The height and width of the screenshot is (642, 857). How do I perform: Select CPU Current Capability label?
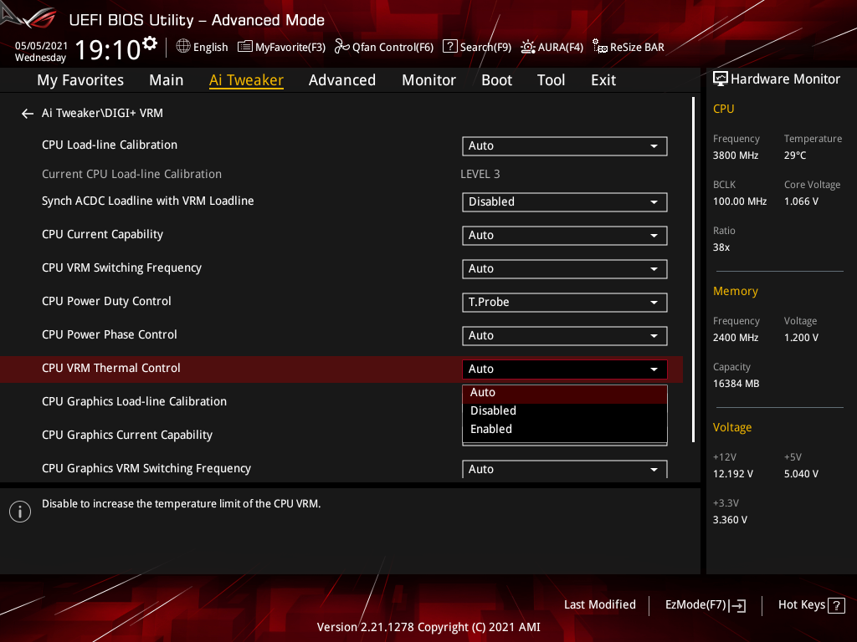[x=102, y=235]
